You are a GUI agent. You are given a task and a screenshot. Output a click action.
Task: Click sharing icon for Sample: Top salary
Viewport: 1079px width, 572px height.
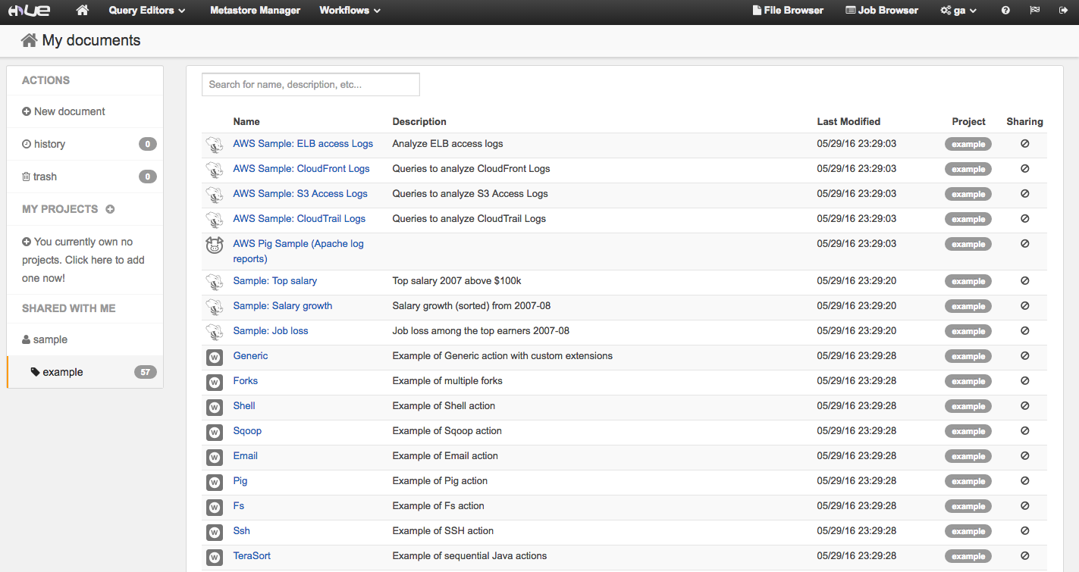(x=1024, y=281)
